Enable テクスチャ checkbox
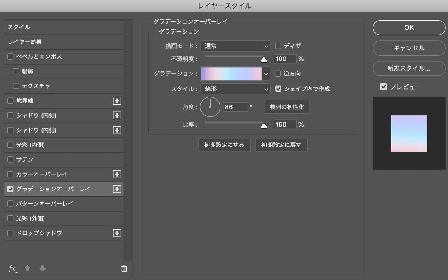Viewport: 448px width, 280px height. (16, 86)
